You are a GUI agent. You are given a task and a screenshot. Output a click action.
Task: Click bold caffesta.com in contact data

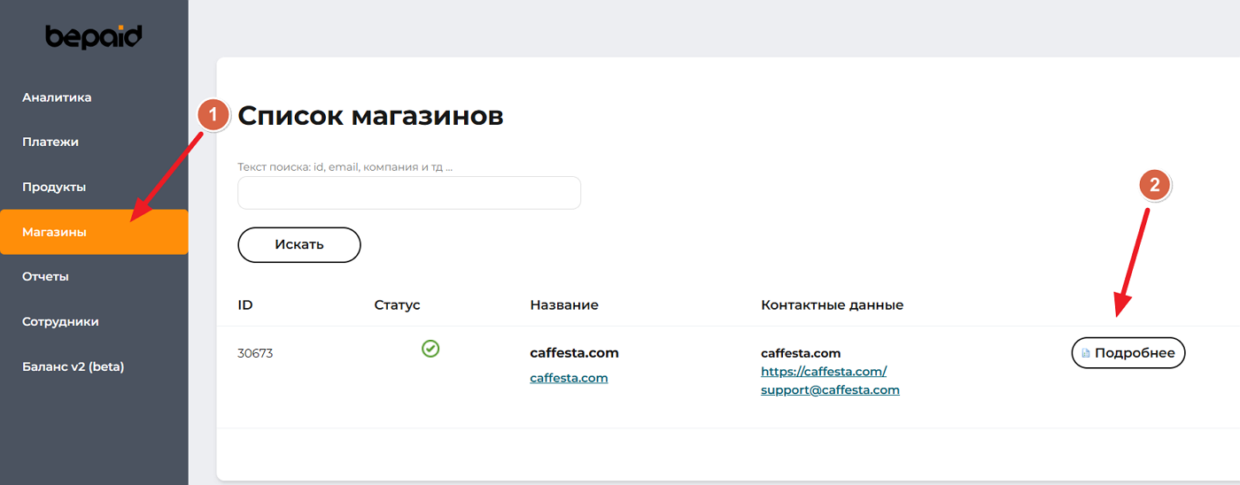tap(801, 353)
